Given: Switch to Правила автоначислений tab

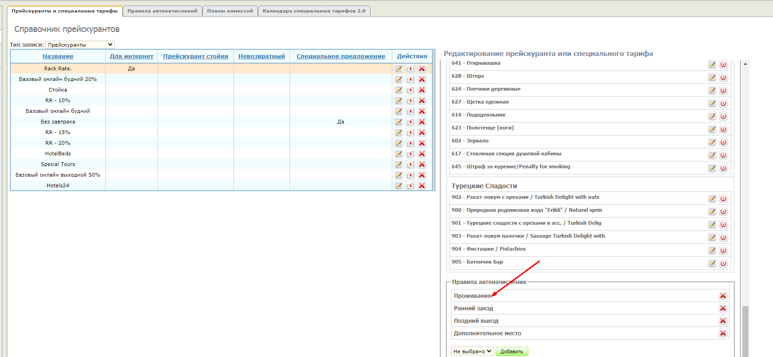Looking at the screenshot, I should [162, 11].
